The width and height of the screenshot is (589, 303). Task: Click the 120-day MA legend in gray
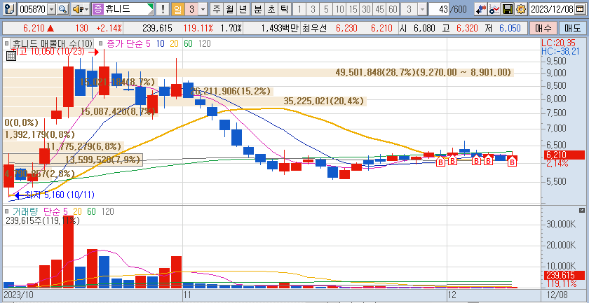(204, 43)
